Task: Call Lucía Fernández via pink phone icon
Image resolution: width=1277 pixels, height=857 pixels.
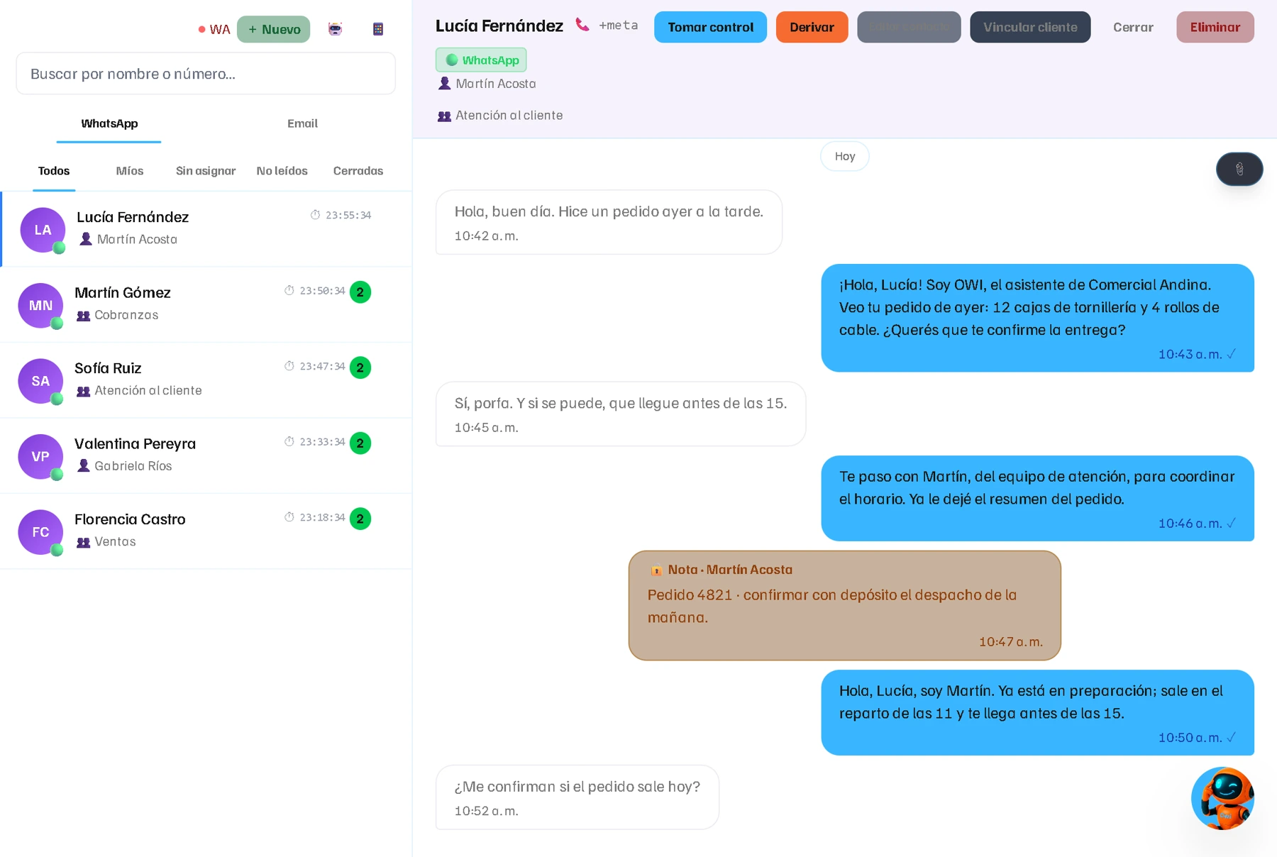Action: click(582, 26)
